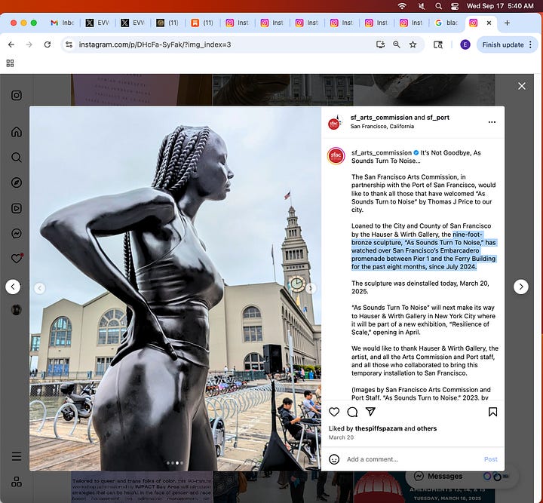The width and height of the screenshot is (543, 503).
Task: Open sf_arts_commission profile from header
Action: tap(382, 118)
